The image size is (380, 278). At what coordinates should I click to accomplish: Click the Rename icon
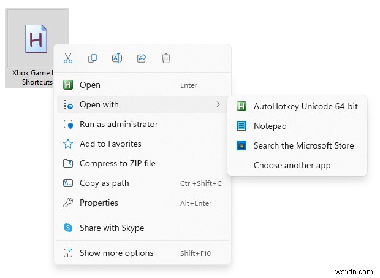[117, 58]
